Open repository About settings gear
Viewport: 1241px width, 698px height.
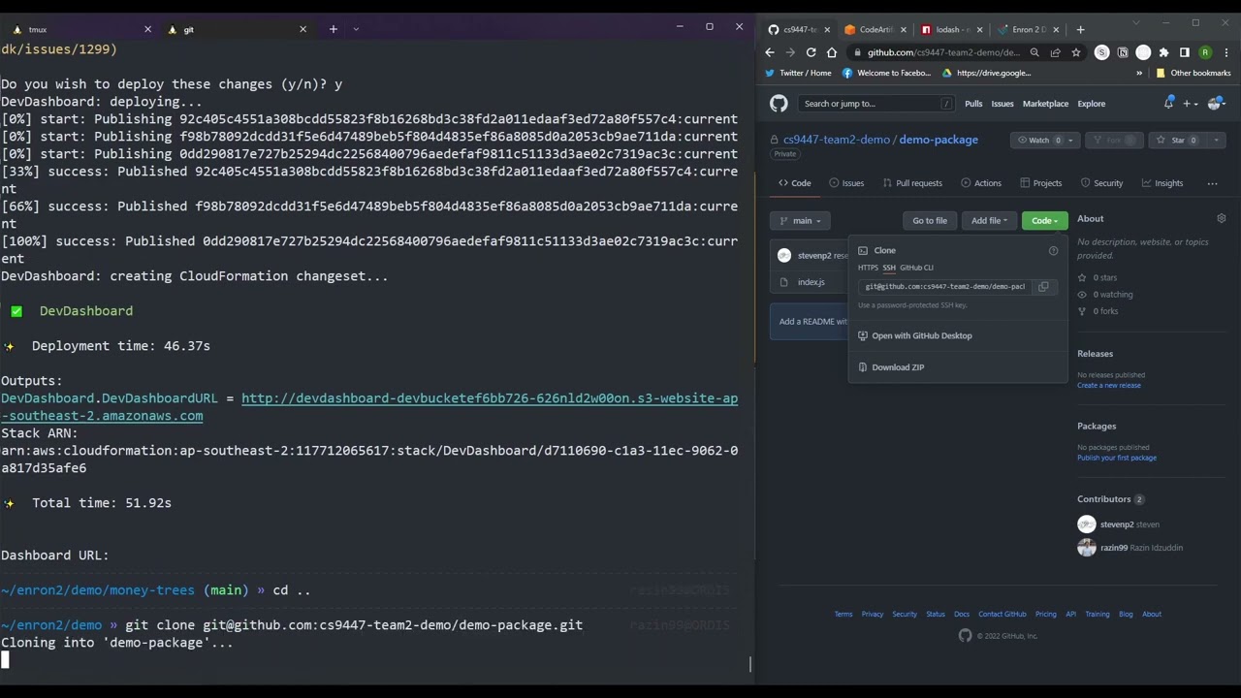pyautogui.click(x=1221, y=218)
